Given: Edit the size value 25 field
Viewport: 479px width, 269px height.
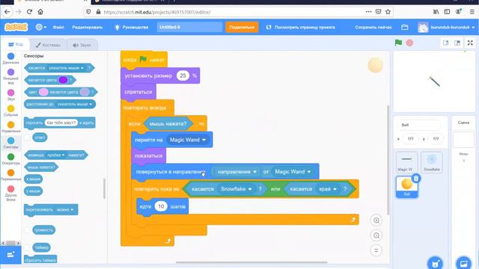Looking at the screenshot, I should pyautogui.click(x=183, y=75).
